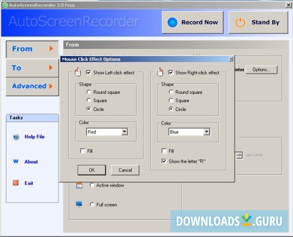This screenshot has height=237, width=293.
Task: Enable Fill for right-click effect
Action: (x=164, y=151)
